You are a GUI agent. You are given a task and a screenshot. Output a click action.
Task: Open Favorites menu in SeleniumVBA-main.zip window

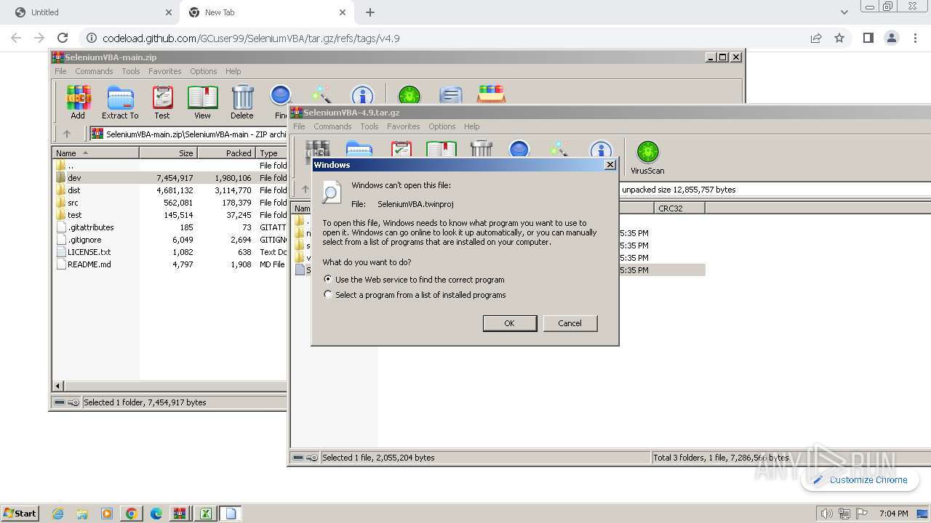(165, 71)
